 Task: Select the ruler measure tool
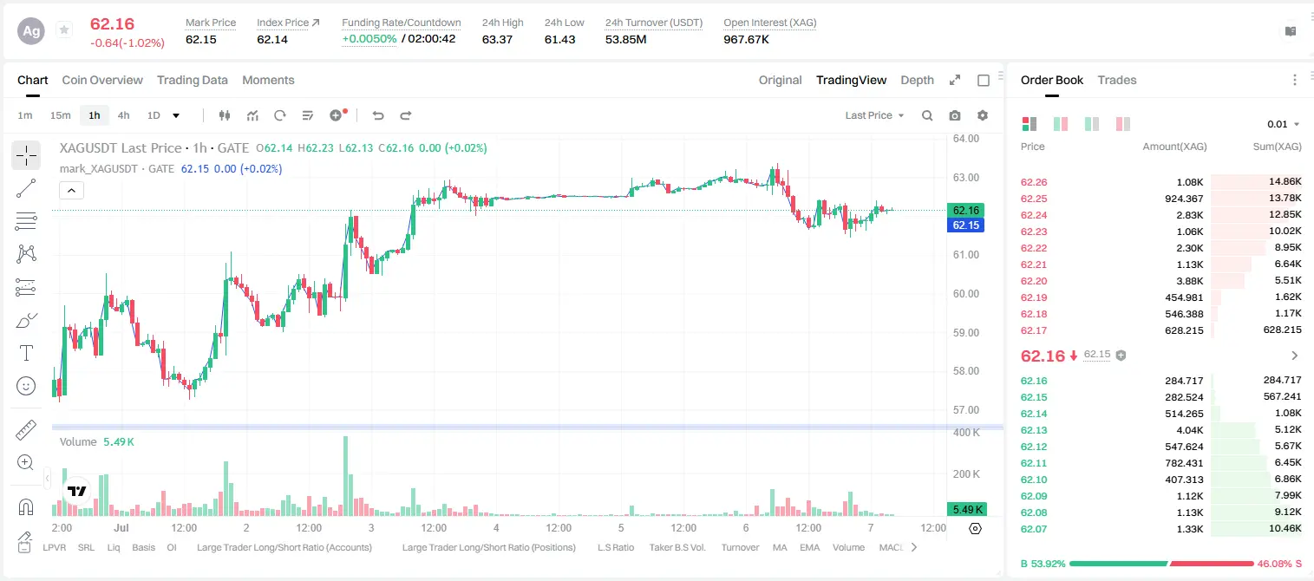click(26, 430)
